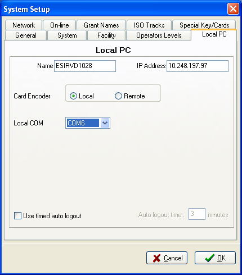The width and height of the screenshot is (242, 275).
Task: Switch to the Special Key/Cards tab
Action: [x=204, y=25]
